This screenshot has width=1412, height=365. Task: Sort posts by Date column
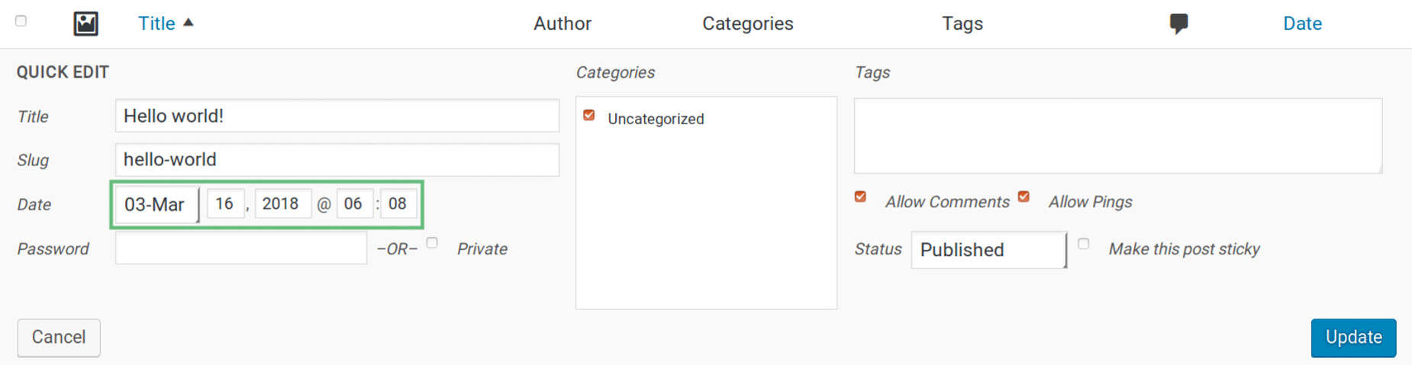click(1302, 24)
